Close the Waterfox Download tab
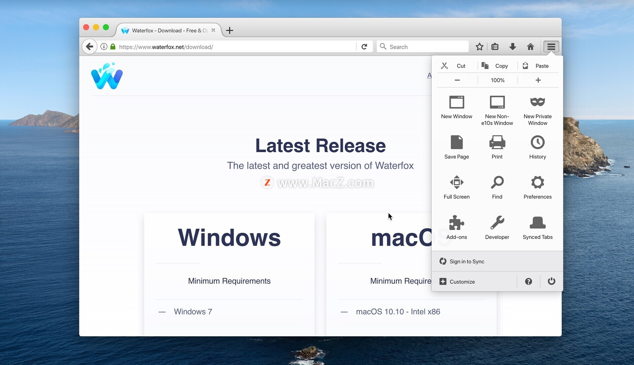The height and width of the screenshot is (365, 634). (213, 30)
